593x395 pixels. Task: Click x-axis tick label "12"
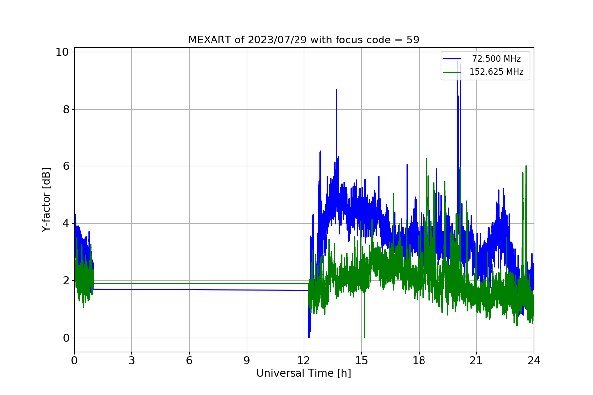(304, 360)
